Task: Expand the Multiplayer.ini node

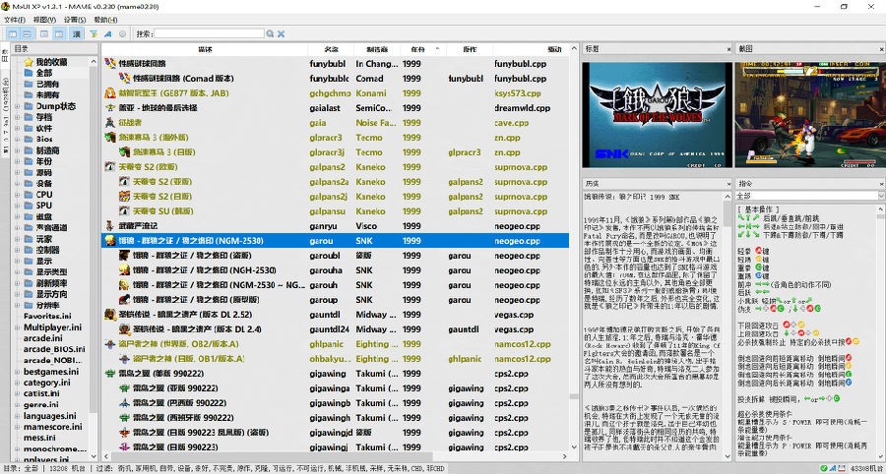Action: point(17,327)
